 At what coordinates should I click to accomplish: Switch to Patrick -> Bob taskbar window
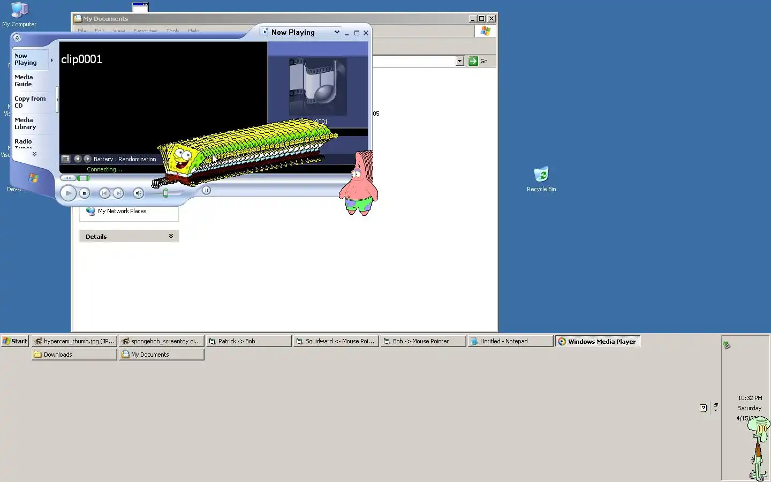tap(248, 341)
